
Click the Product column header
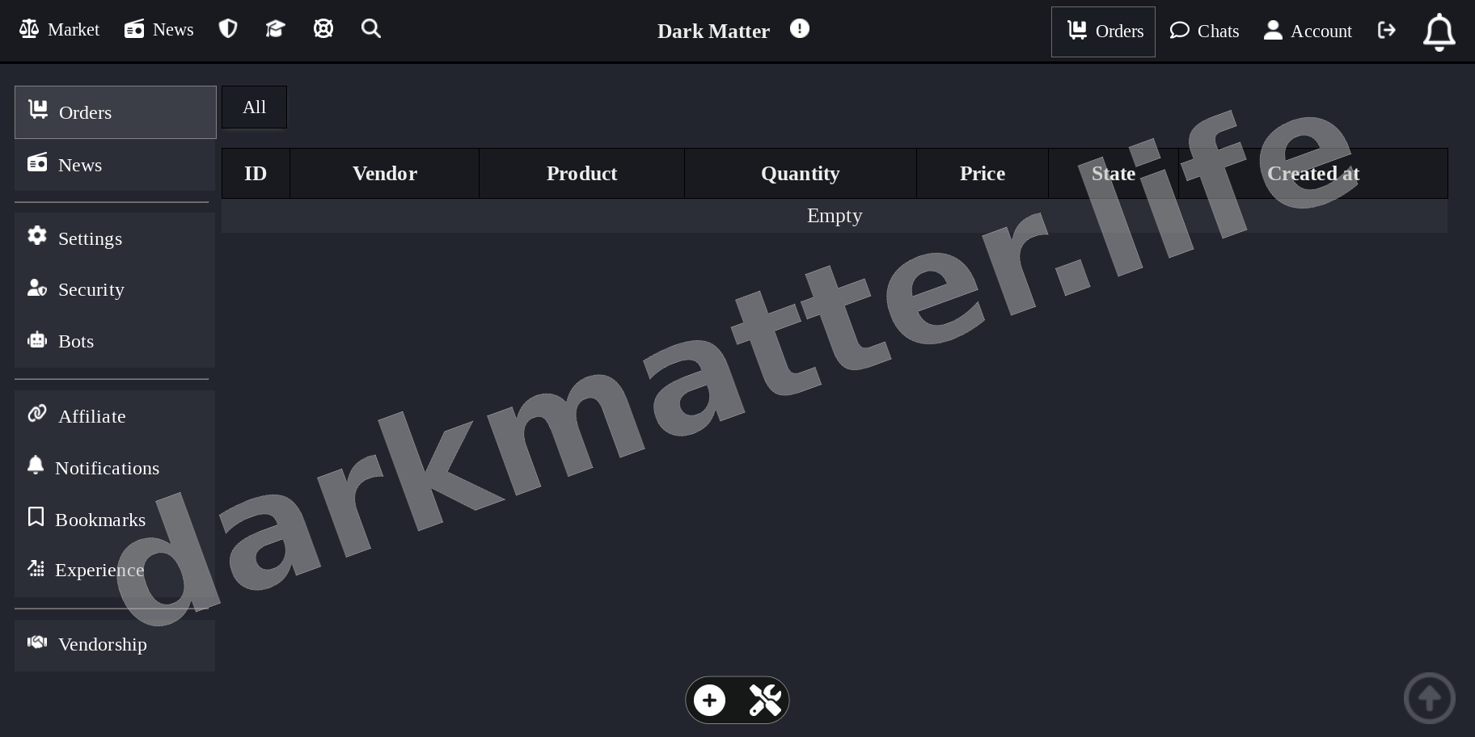[x=582, y=174]
